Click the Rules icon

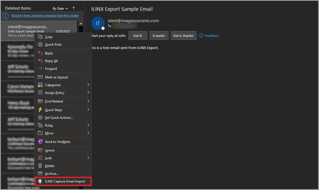(40, 125)
